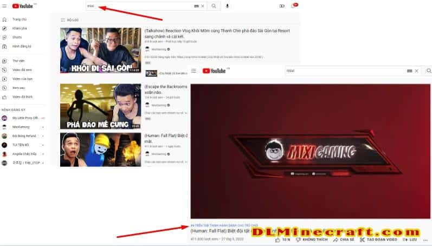Viewport: 432px width, 246px height.
Task: Open the Escape the Backrooms video title
Action: tap(166, 89)
